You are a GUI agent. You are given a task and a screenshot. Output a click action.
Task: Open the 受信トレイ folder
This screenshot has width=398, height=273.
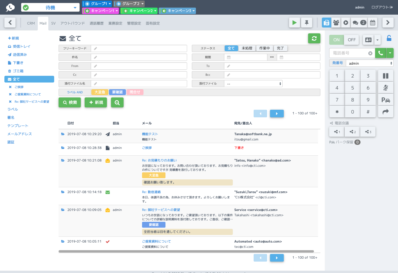[x=21, y=47]
